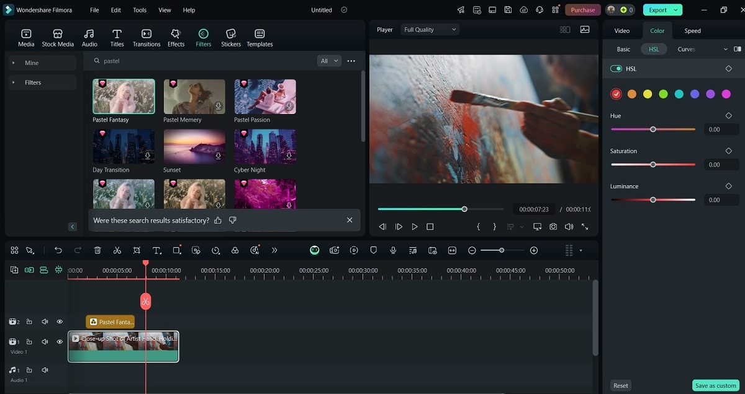The width and height of the screenshot is (745, 394).
Task: Switch to the Video tab
Action: 621,31
